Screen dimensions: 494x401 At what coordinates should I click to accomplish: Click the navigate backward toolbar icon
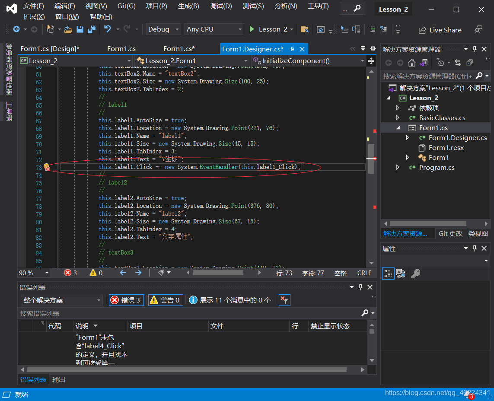(x=16, y=29)
